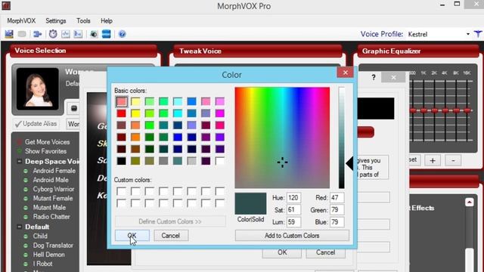Select the Cyborg Warrior voice
The width and height of the screenshot is (484, 272).
54,189
